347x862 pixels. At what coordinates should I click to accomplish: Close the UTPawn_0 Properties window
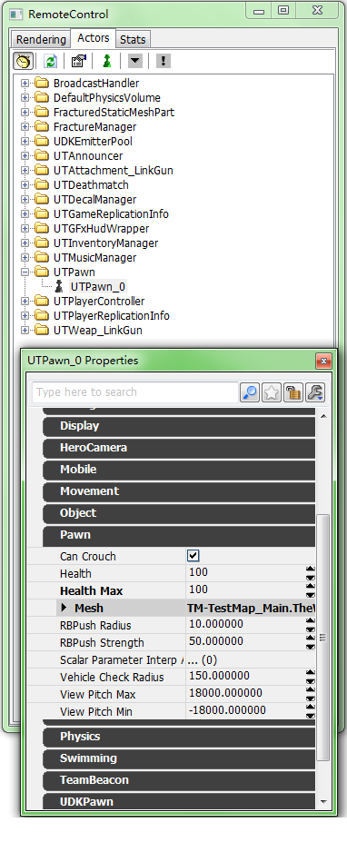click(x=323, y=362)
